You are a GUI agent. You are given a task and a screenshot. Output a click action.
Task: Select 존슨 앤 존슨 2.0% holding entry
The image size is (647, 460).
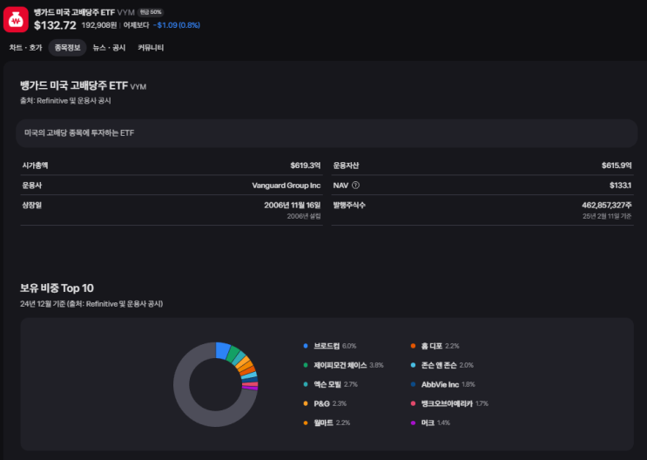441,365
